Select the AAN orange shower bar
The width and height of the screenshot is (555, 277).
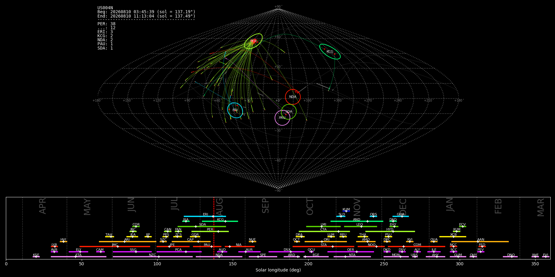tap(480, 242)
